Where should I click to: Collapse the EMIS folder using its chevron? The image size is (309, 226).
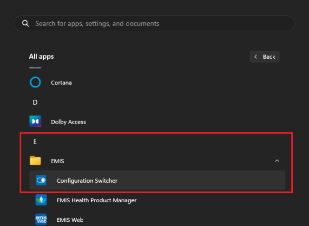click(277, 161)
